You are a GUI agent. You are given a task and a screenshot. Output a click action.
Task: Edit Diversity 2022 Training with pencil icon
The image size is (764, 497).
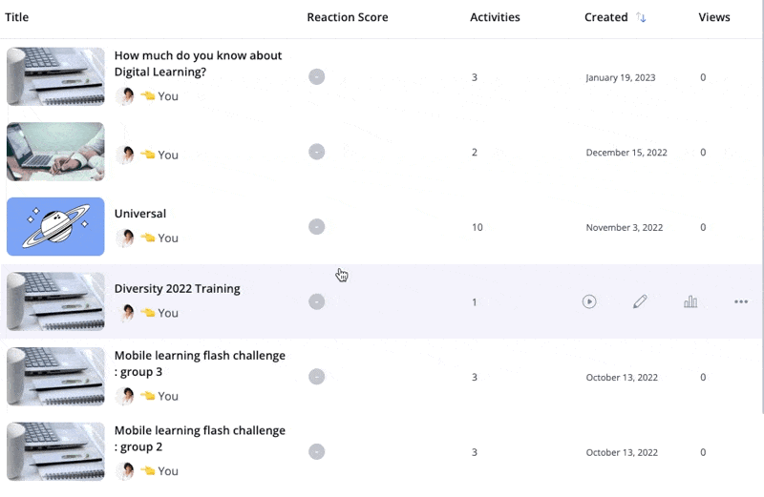[640, 301]
